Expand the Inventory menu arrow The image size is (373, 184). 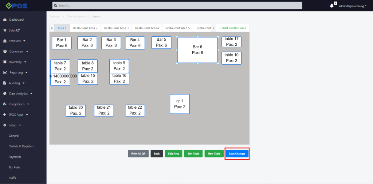click(25, 62)
